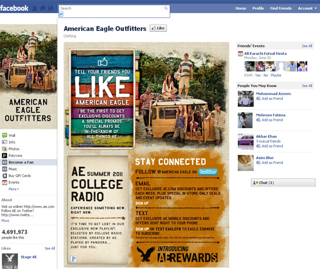
Task: Click More link under About section
Action: pos(5,221)
